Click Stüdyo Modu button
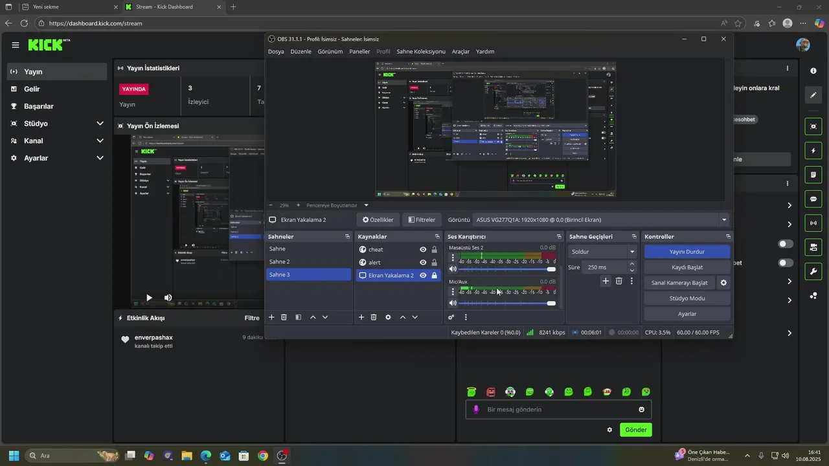This screenshot has width=829, height=466. pos(687,298)
